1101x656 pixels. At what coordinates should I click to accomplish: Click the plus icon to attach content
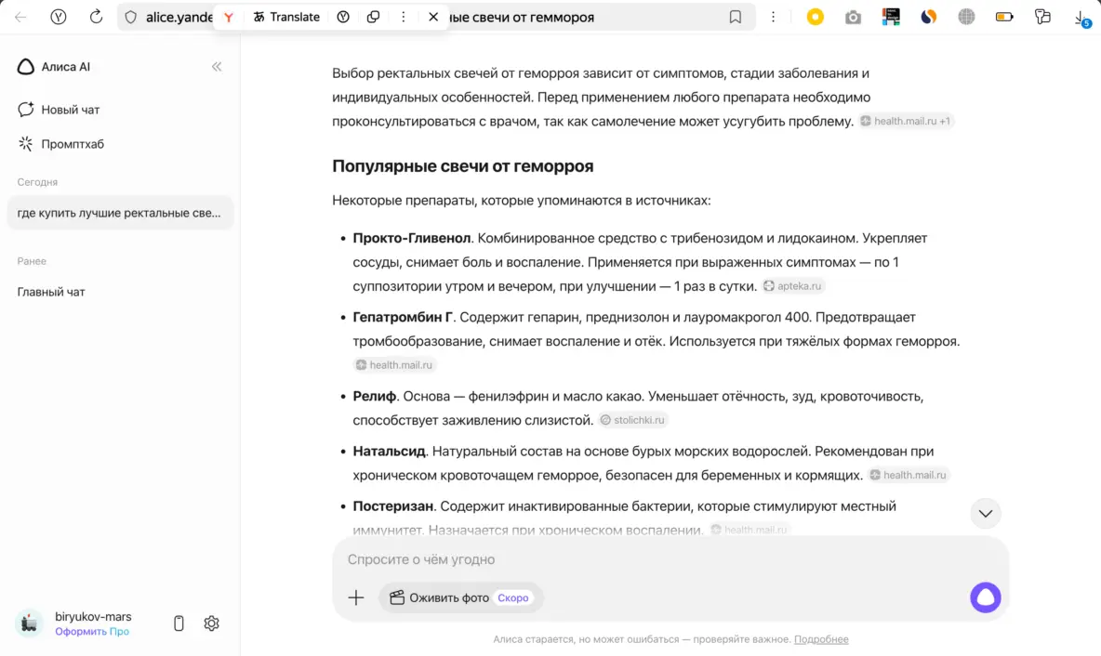coord(356,597)
